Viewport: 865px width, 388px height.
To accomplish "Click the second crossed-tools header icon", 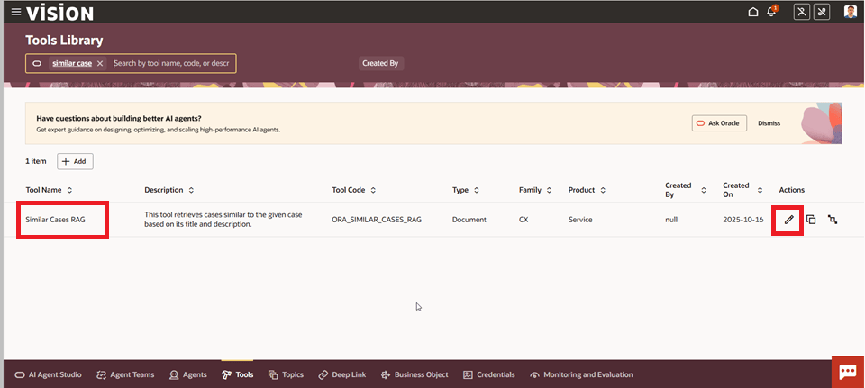I will coord(822,12).
